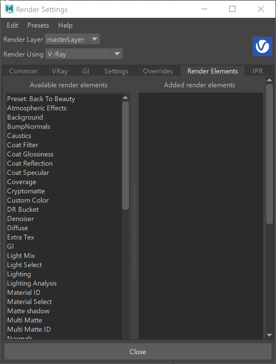This screenshot has width=276, height=364.
Task: Click the available elements list scrollbar thumb
Action: click(x=126, y=156)
